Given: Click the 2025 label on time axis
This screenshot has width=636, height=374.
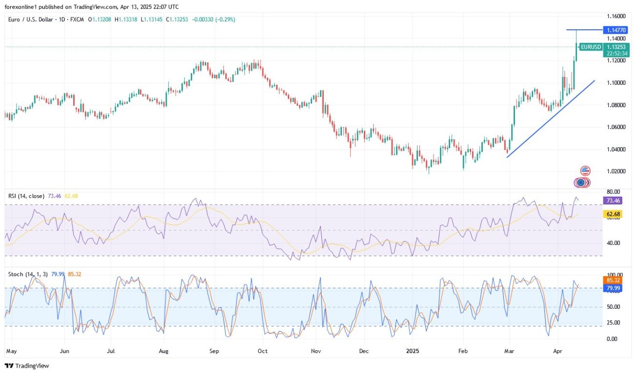Looking at the screenshot, I should [413, 350].
